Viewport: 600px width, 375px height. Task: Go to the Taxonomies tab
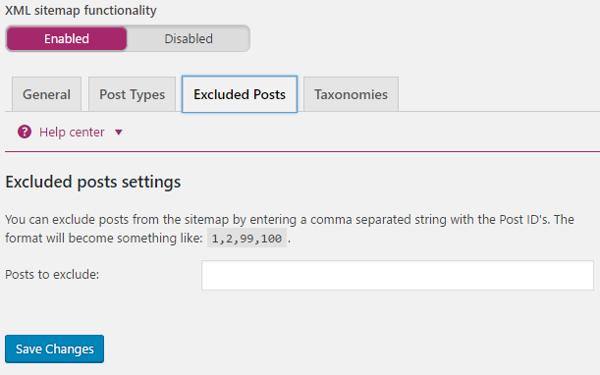[351, 94]
